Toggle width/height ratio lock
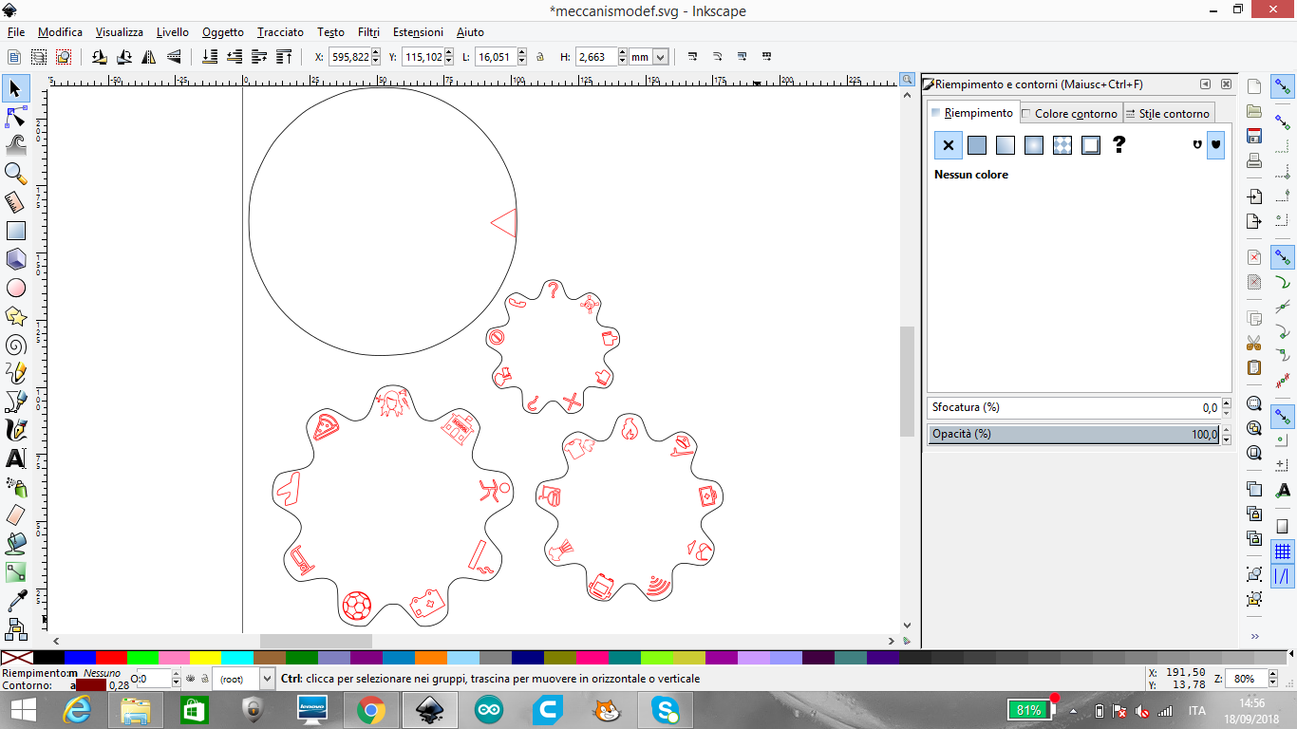 539,57
